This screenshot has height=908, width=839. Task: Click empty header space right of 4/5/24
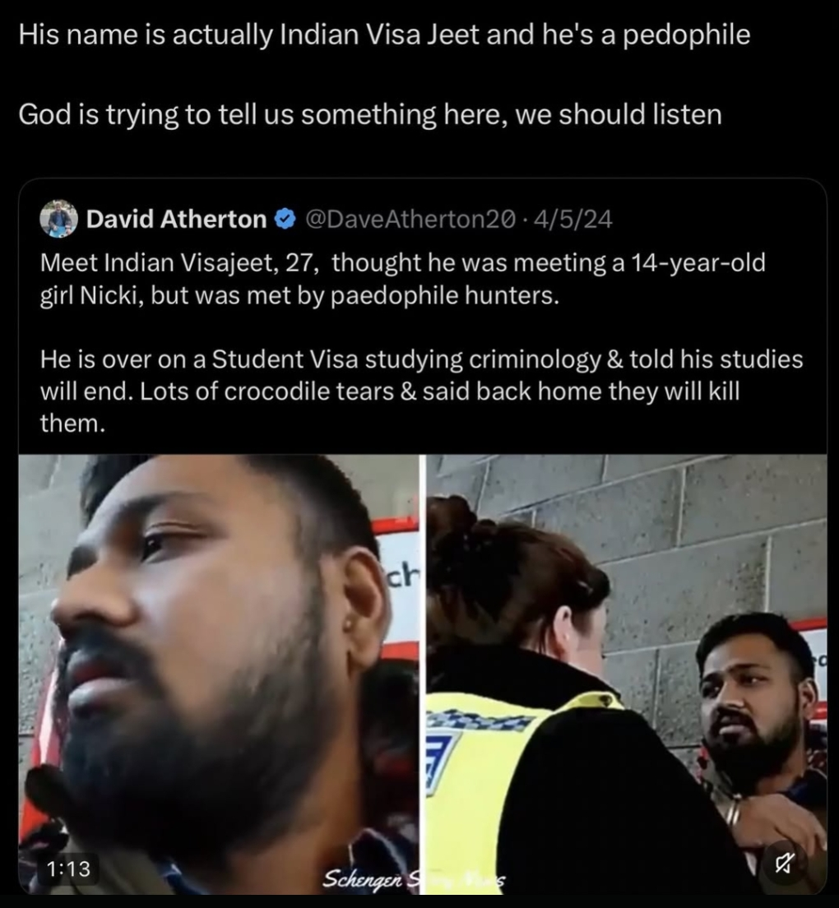coord(718,219)
